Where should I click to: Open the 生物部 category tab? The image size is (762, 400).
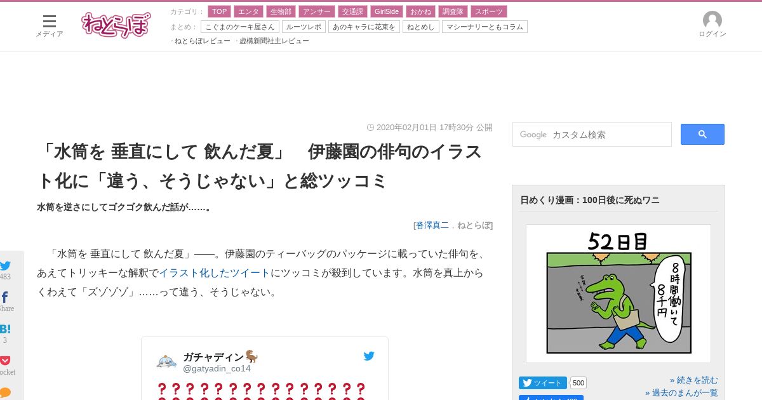pos(281,11)
